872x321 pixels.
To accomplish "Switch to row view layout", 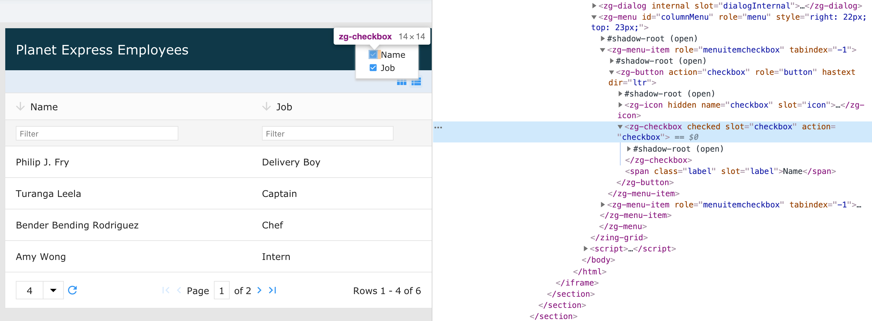I will tap(416, 82).
